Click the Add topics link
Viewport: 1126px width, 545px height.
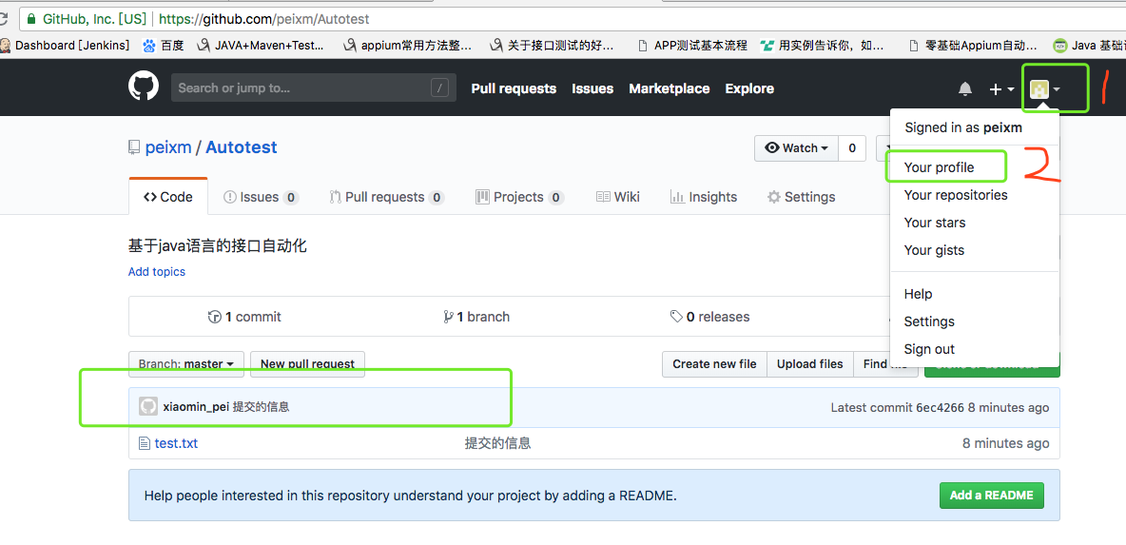click(157, 271)
